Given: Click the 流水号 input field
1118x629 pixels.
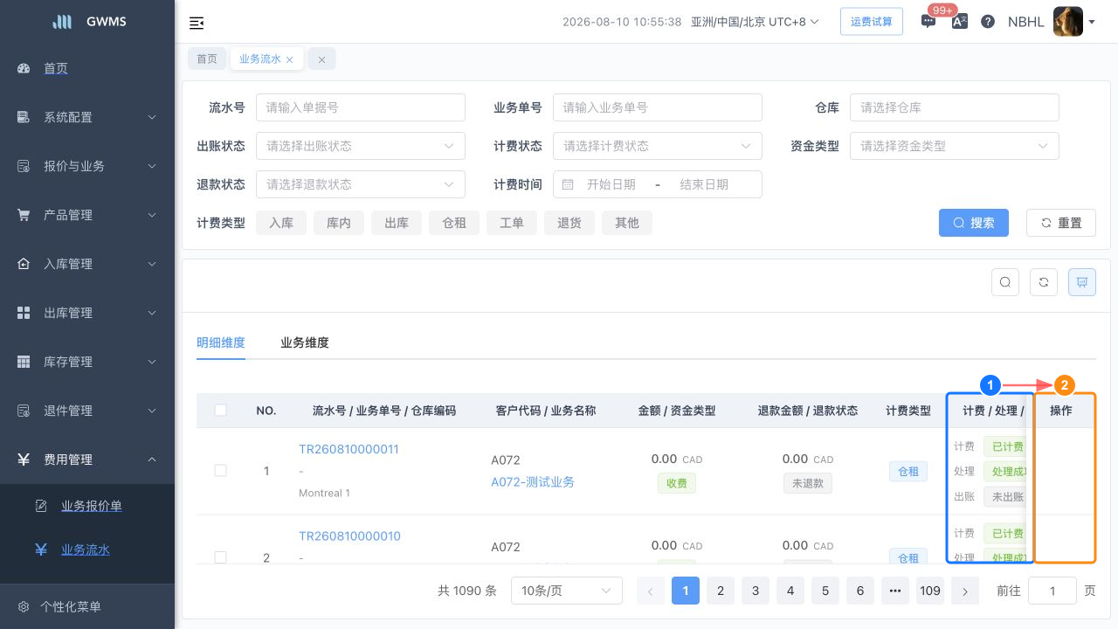Looking at the screenshot, I should pos(361,107).
